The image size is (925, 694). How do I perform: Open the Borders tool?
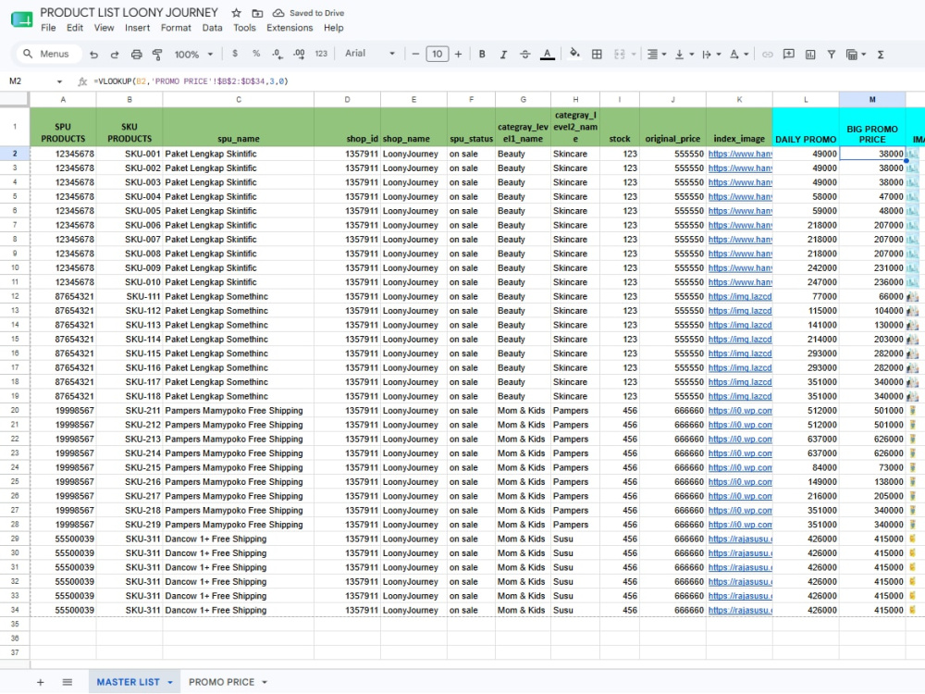(x=597, y=55)
